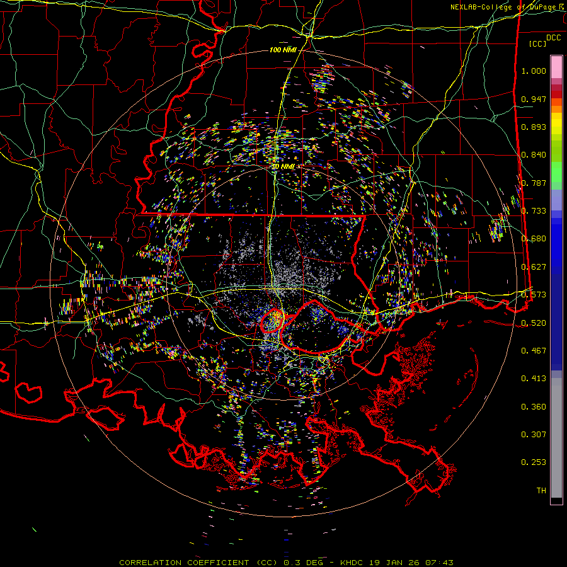Click the 0.253 legend value
567x567 pixels.
[534, 462]
